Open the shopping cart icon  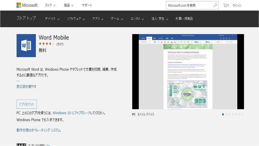tap(226, 6)
